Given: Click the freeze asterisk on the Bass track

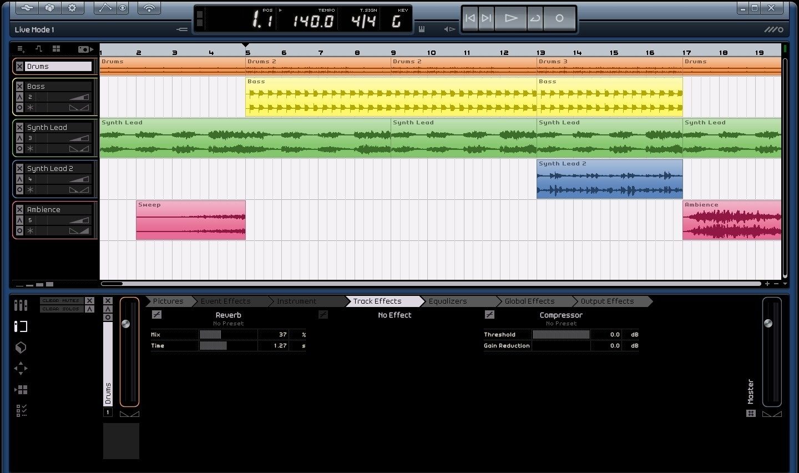Looking at the screenshot, I should coord(31,107).
